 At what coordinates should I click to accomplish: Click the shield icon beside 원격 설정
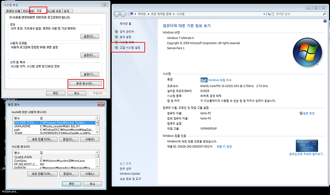click(x=116, y=37)
